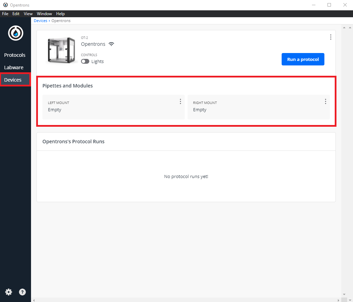Click horizontal scrollbar left arrow
Image resolution: width=353 pixels, height=302 pixels.
coord(34,300)
